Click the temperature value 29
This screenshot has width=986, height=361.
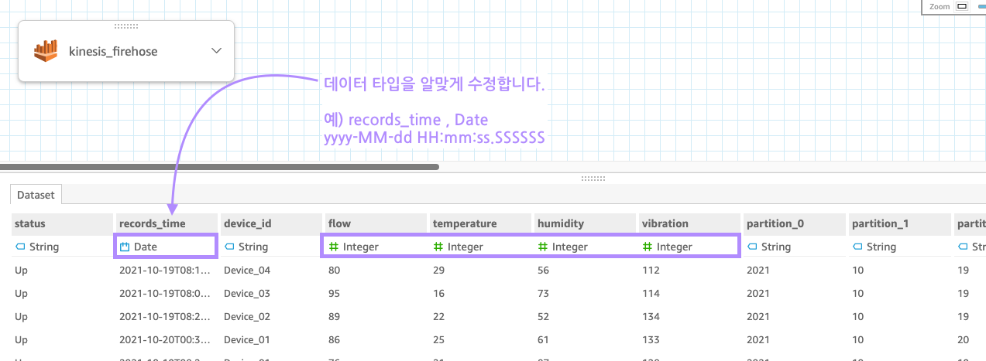(439, 271)
